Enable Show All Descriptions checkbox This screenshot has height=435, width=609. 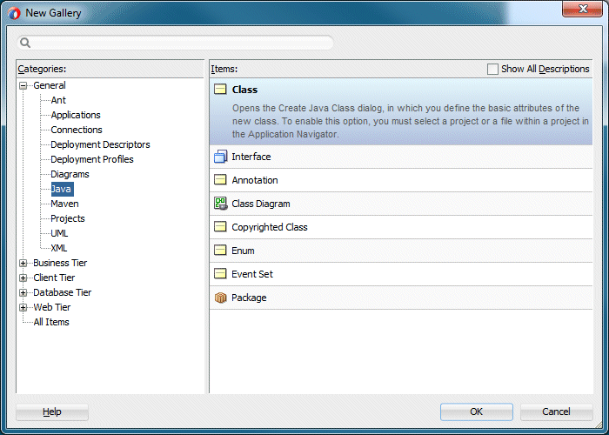(x=492, y=69)
